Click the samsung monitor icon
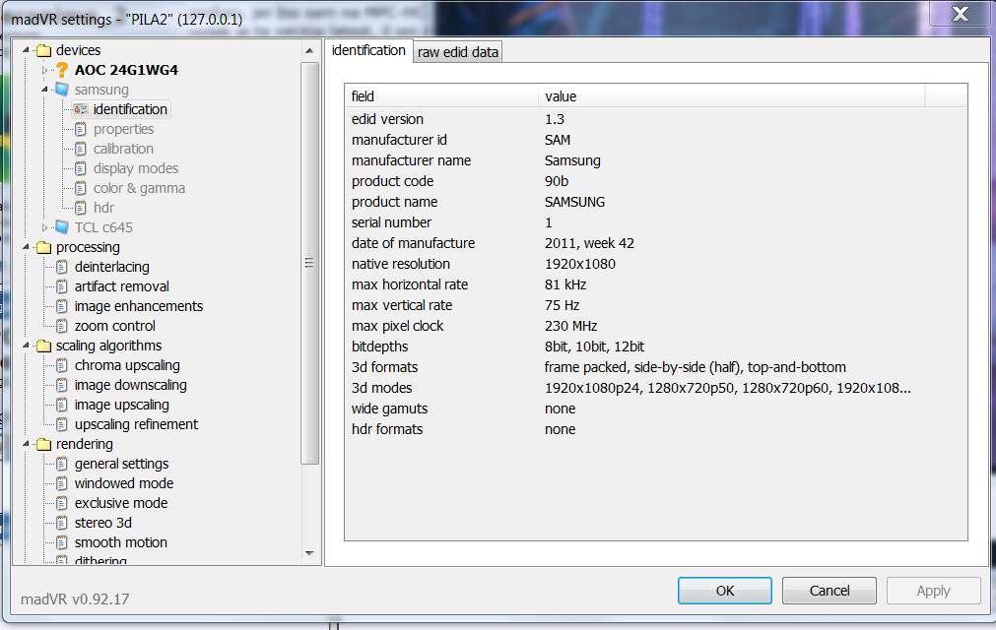The height and width of the screenshot is (630, 996). (x=62, y=90)
